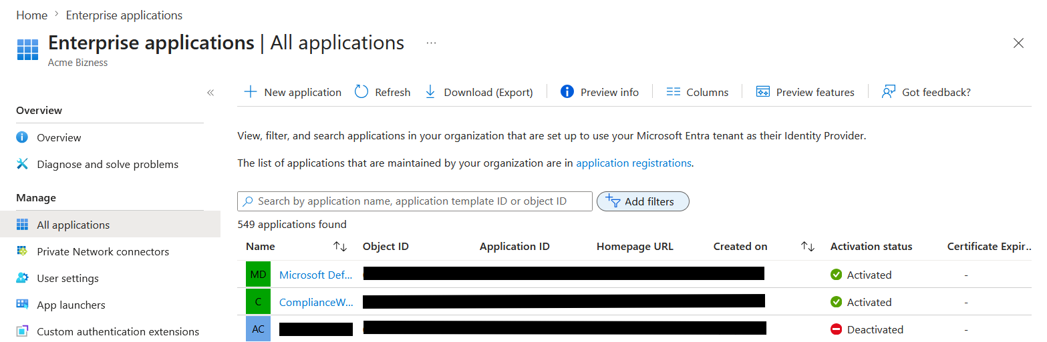Click the Object ID column header

click(x=386, y=247)
